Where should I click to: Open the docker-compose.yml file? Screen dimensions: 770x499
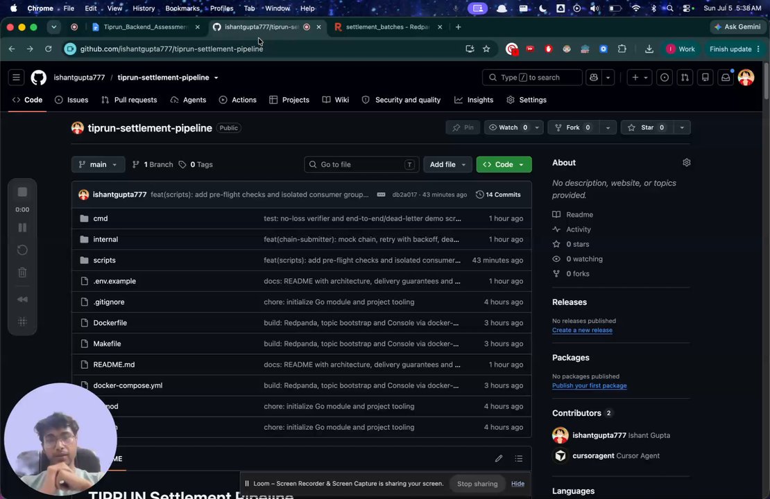coord(128,385)
